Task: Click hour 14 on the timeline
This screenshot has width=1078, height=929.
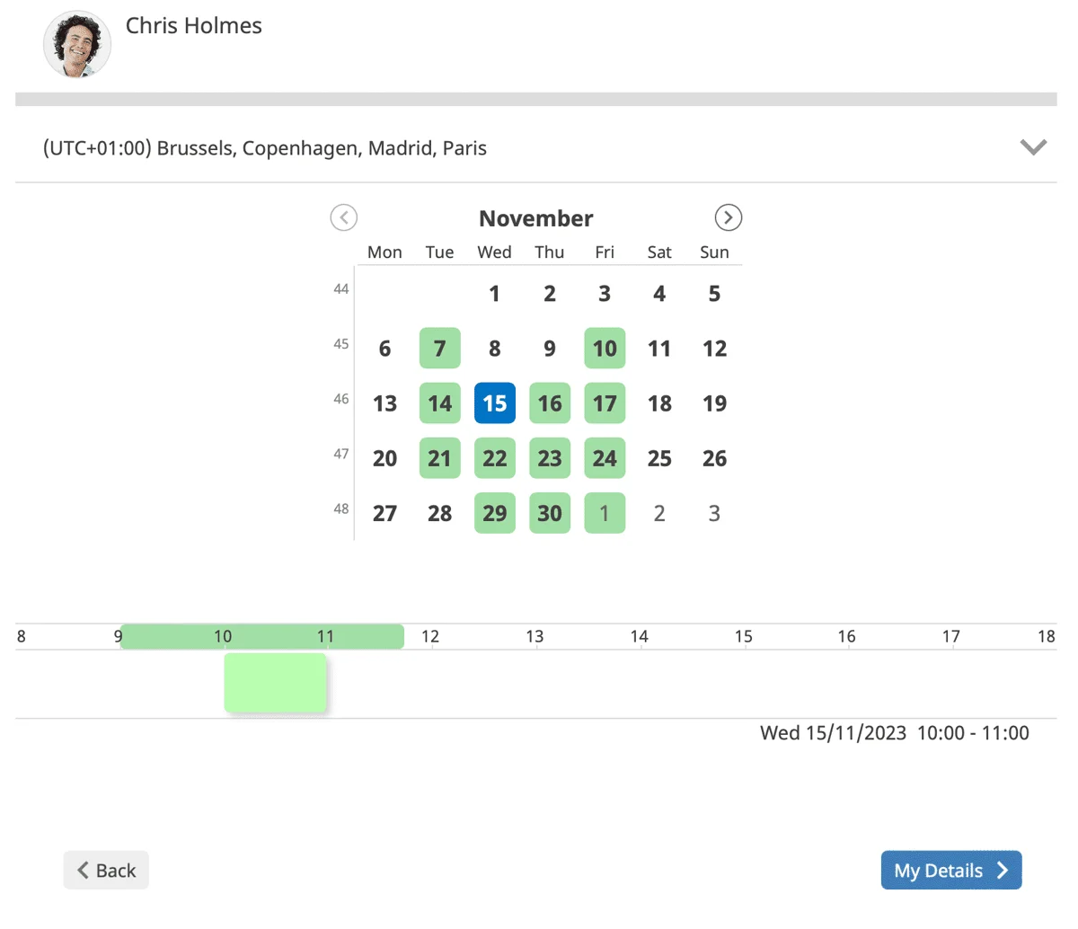Action: pyautogui.click(x=639, y=636)
